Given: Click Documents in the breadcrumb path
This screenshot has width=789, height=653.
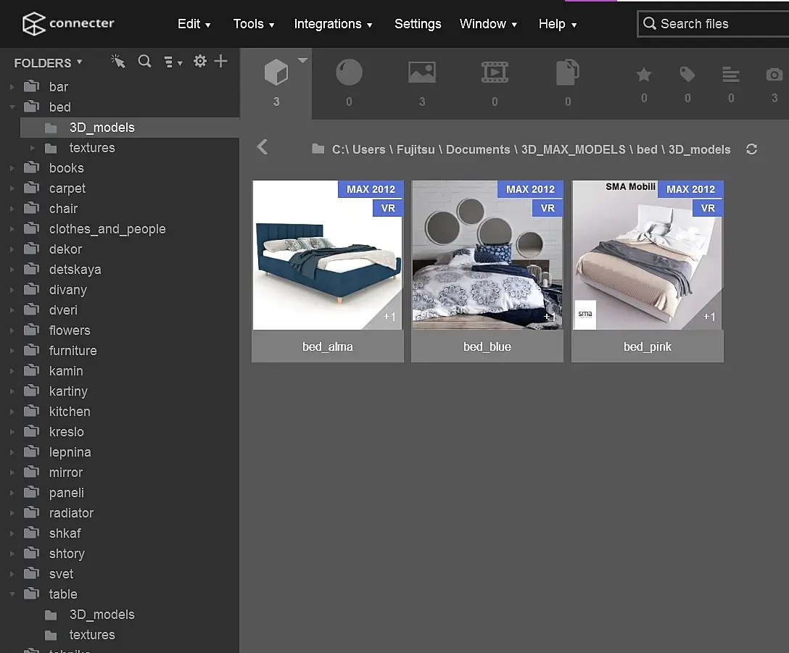Looking at the screenshot, I should click(478, 149).
